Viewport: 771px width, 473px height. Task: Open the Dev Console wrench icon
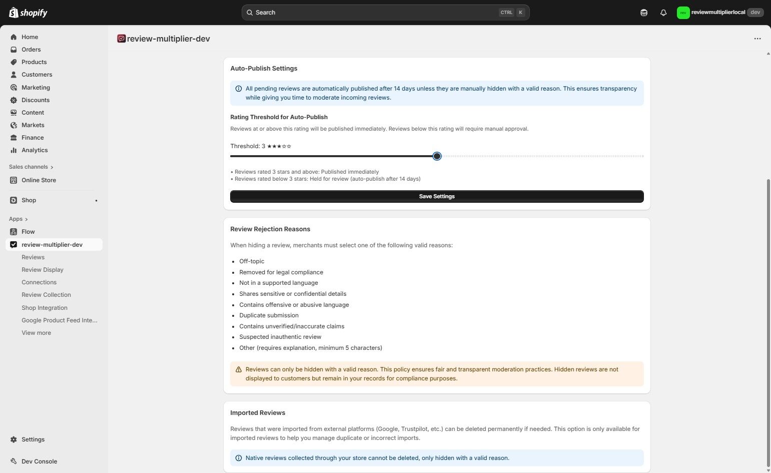pyautogui.click(x=14, y=461)
